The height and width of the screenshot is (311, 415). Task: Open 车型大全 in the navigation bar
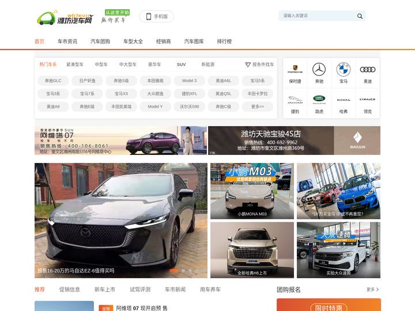click(133, 41)
